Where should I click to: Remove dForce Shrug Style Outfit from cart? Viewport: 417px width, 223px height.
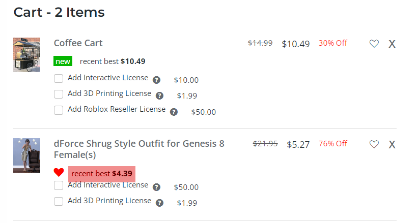392,144
